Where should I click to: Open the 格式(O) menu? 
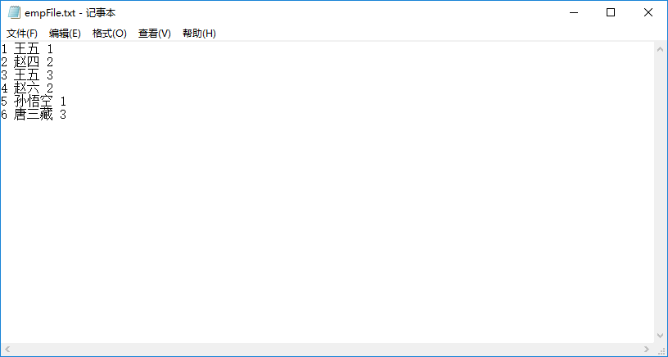point(109,34)
